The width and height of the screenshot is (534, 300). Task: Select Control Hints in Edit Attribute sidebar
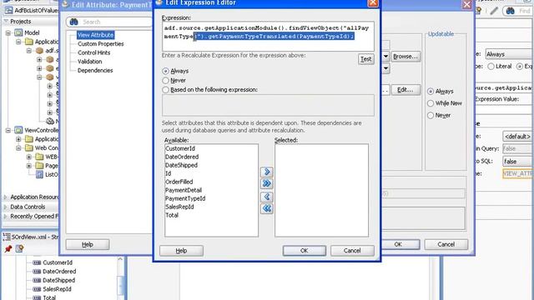tap(93, 52)
